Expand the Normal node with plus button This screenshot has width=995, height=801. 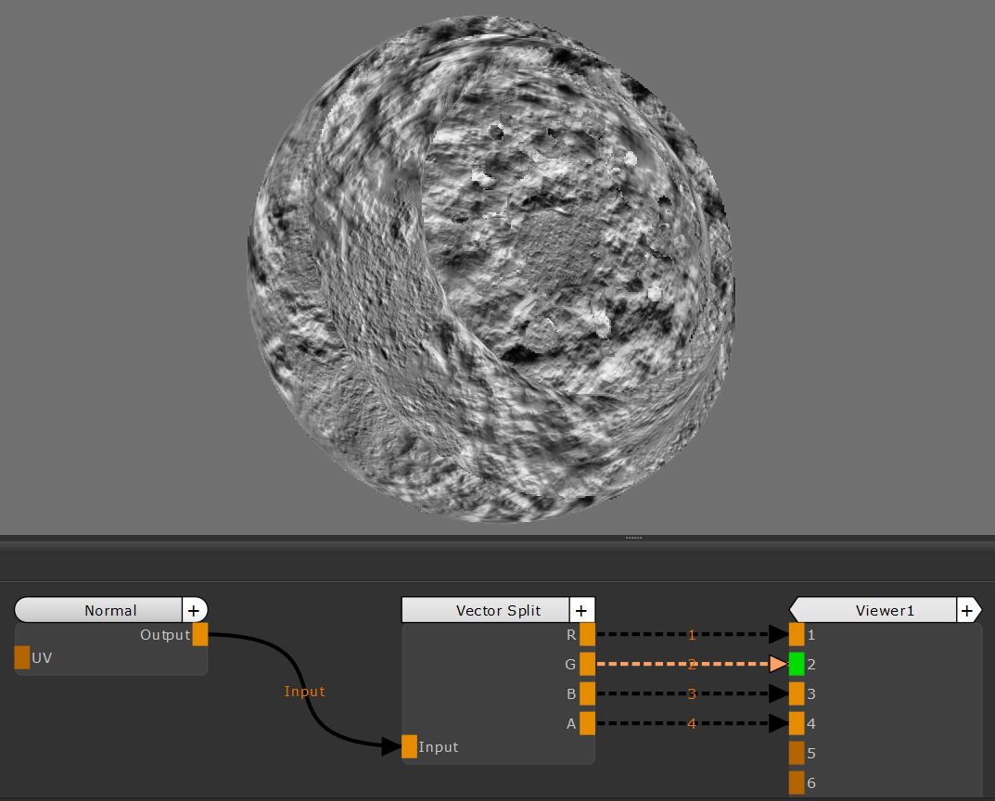[194, 610]
